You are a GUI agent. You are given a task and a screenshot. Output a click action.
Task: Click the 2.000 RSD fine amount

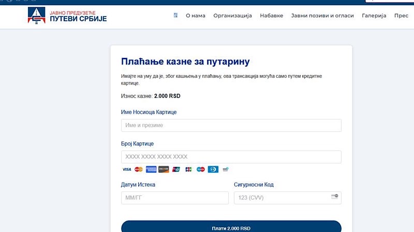[167, 96]
